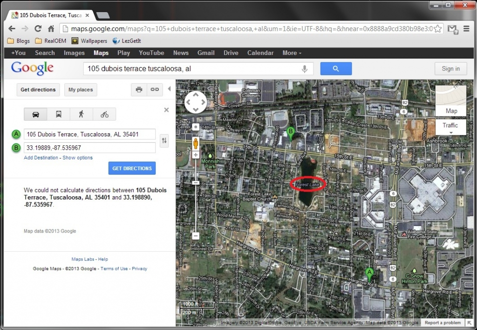Click the browser address bar URL

click(x=251, y=29)
